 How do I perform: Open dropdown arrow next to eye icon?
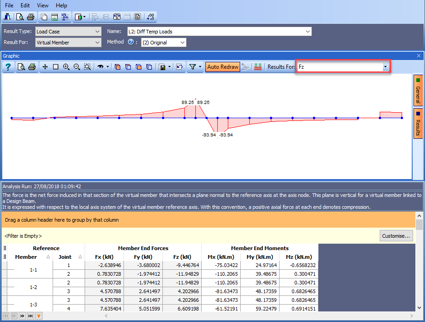point(108,67)
